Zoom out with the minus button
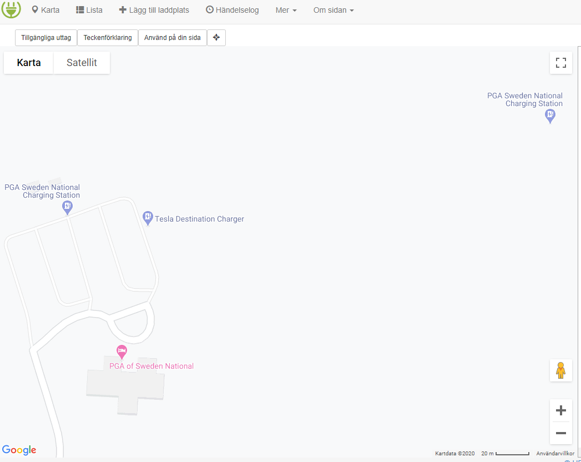The height and width of the screenshot is (462, 581). click(560, 433)
